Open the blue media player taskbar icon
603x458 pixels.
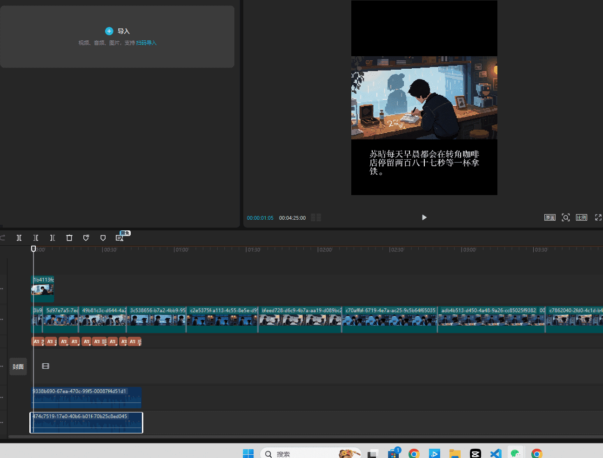pyautogui.click(x=435, y=454)
